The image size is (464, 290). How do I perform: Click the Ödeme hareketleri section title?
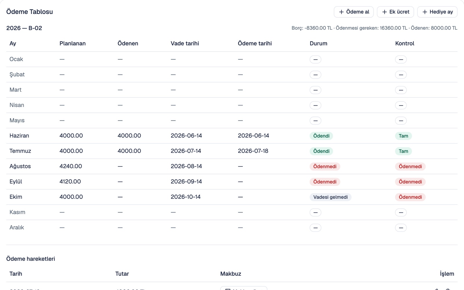click(x=30, y=259)
